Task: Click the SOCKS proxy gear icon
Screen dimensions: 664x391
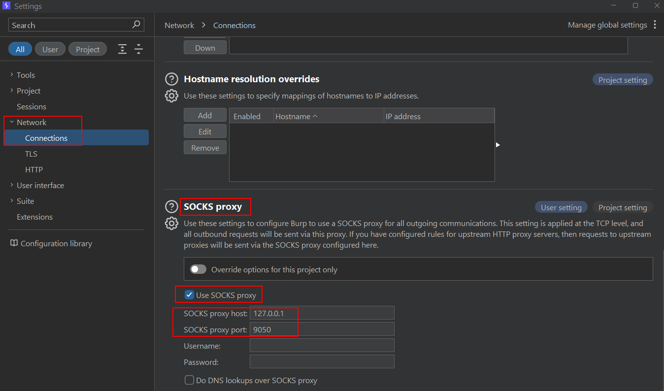Action: coord(171,223)
